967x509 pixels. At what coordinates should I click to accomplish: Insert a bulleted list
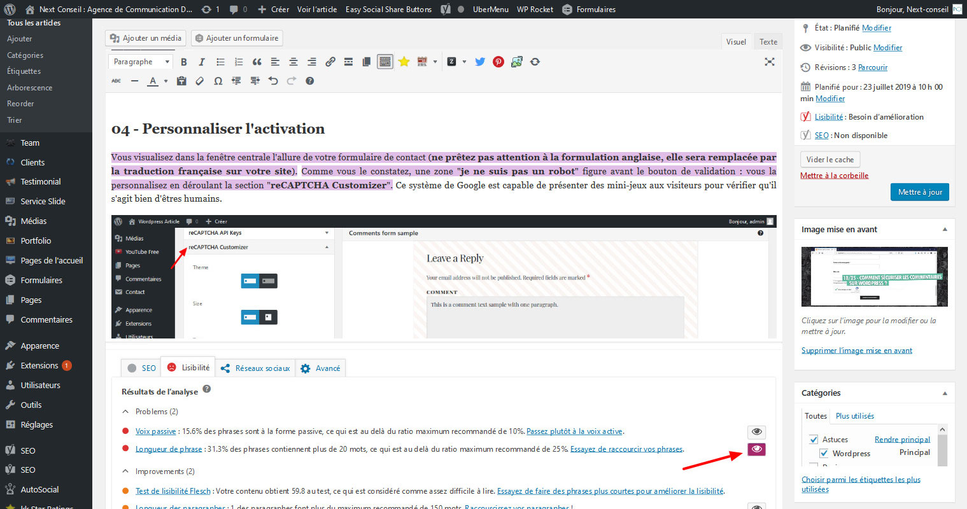pos(220,62)
